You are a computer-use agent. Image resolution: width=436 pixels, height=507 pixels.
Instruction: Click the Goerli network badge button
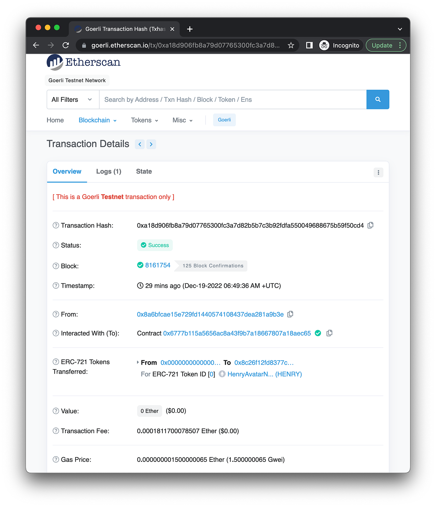pos(225,120)
